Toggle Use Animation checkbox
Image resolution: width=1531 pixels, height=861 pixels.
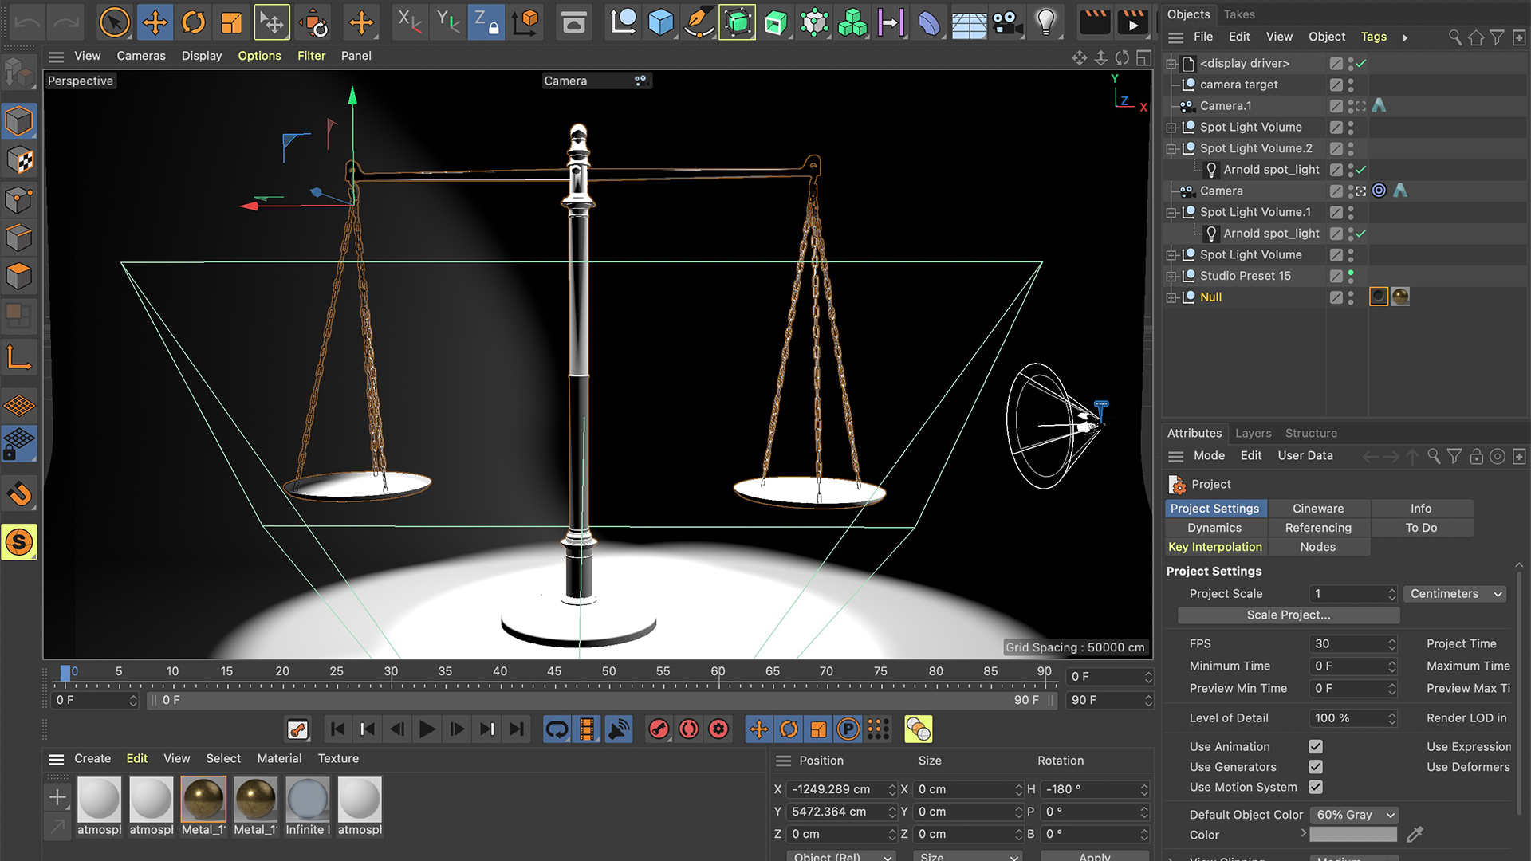point(1316,746)
